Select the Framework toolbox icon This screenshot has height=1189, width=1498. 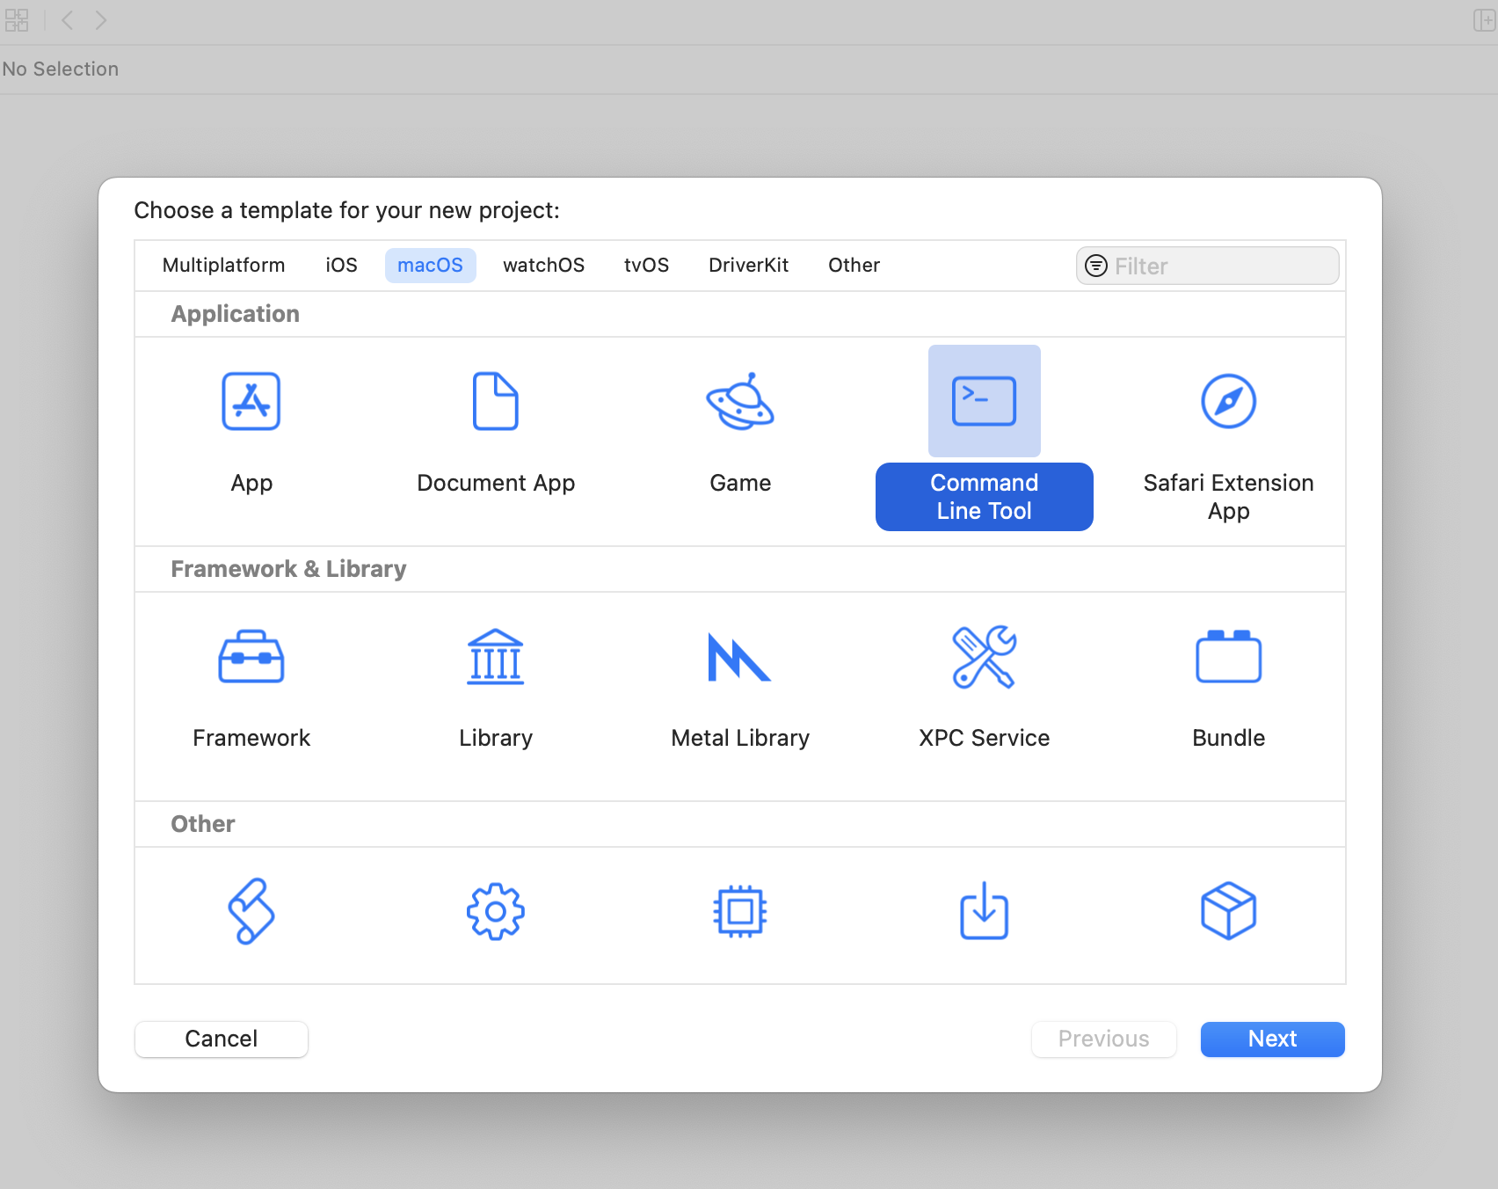click(251, 656)
